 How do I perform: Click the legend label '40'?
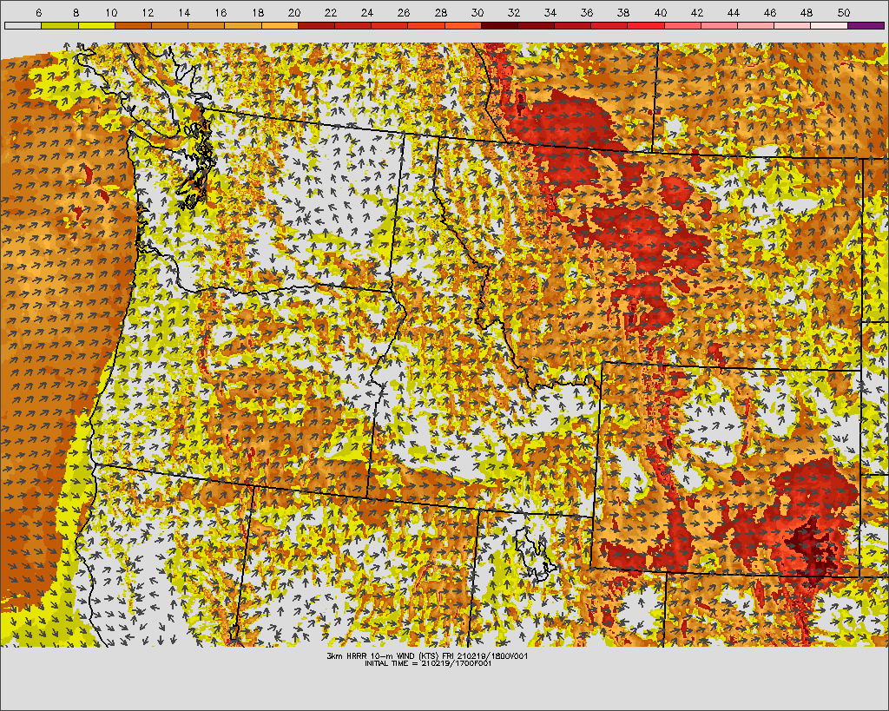pyautogui.click(x=661, y=12)
